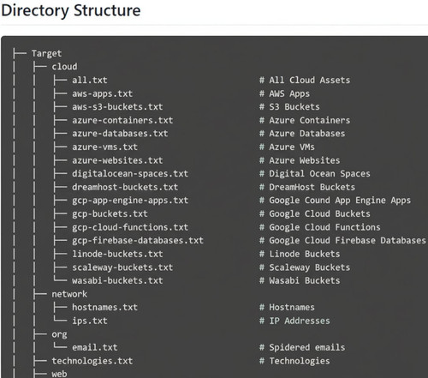
Task: Select the '# Azure Containers' comment
Action: tap(305, 120)
